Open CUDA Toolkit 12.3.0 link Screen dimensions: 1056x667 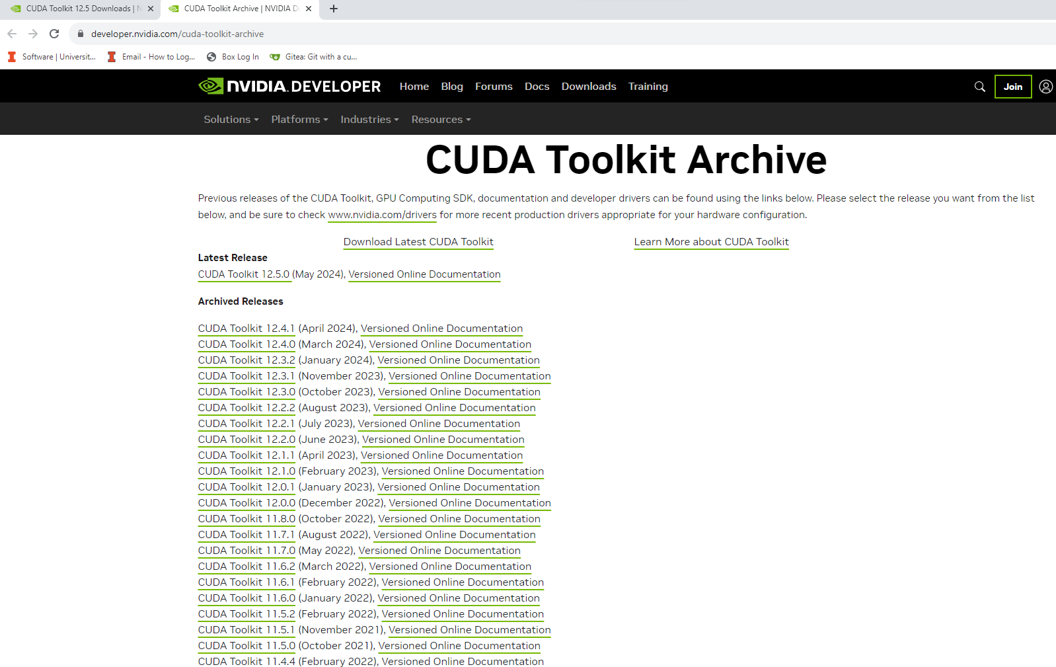point(246,392)
